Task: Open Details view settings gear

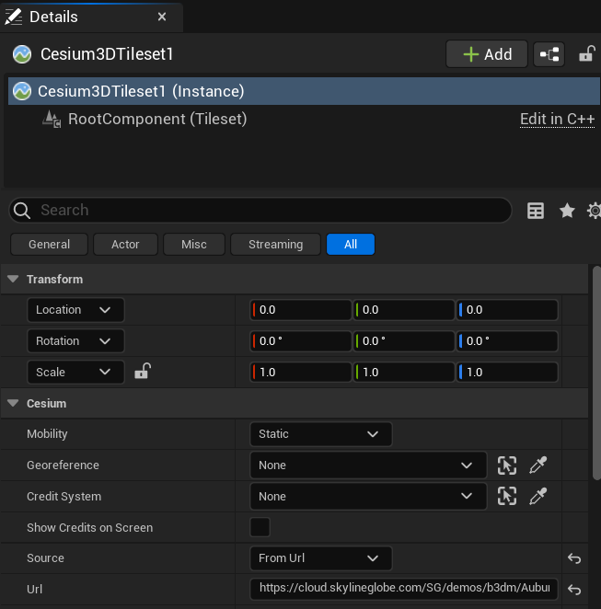Action: 594,211
